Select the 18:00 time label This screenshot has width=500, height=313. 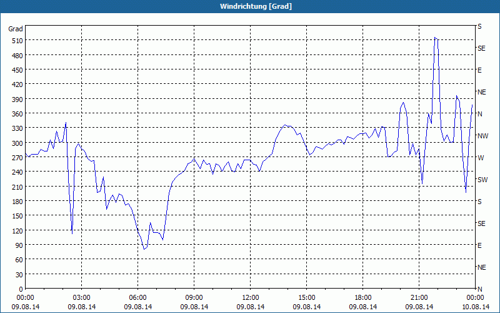pos(363,298)
